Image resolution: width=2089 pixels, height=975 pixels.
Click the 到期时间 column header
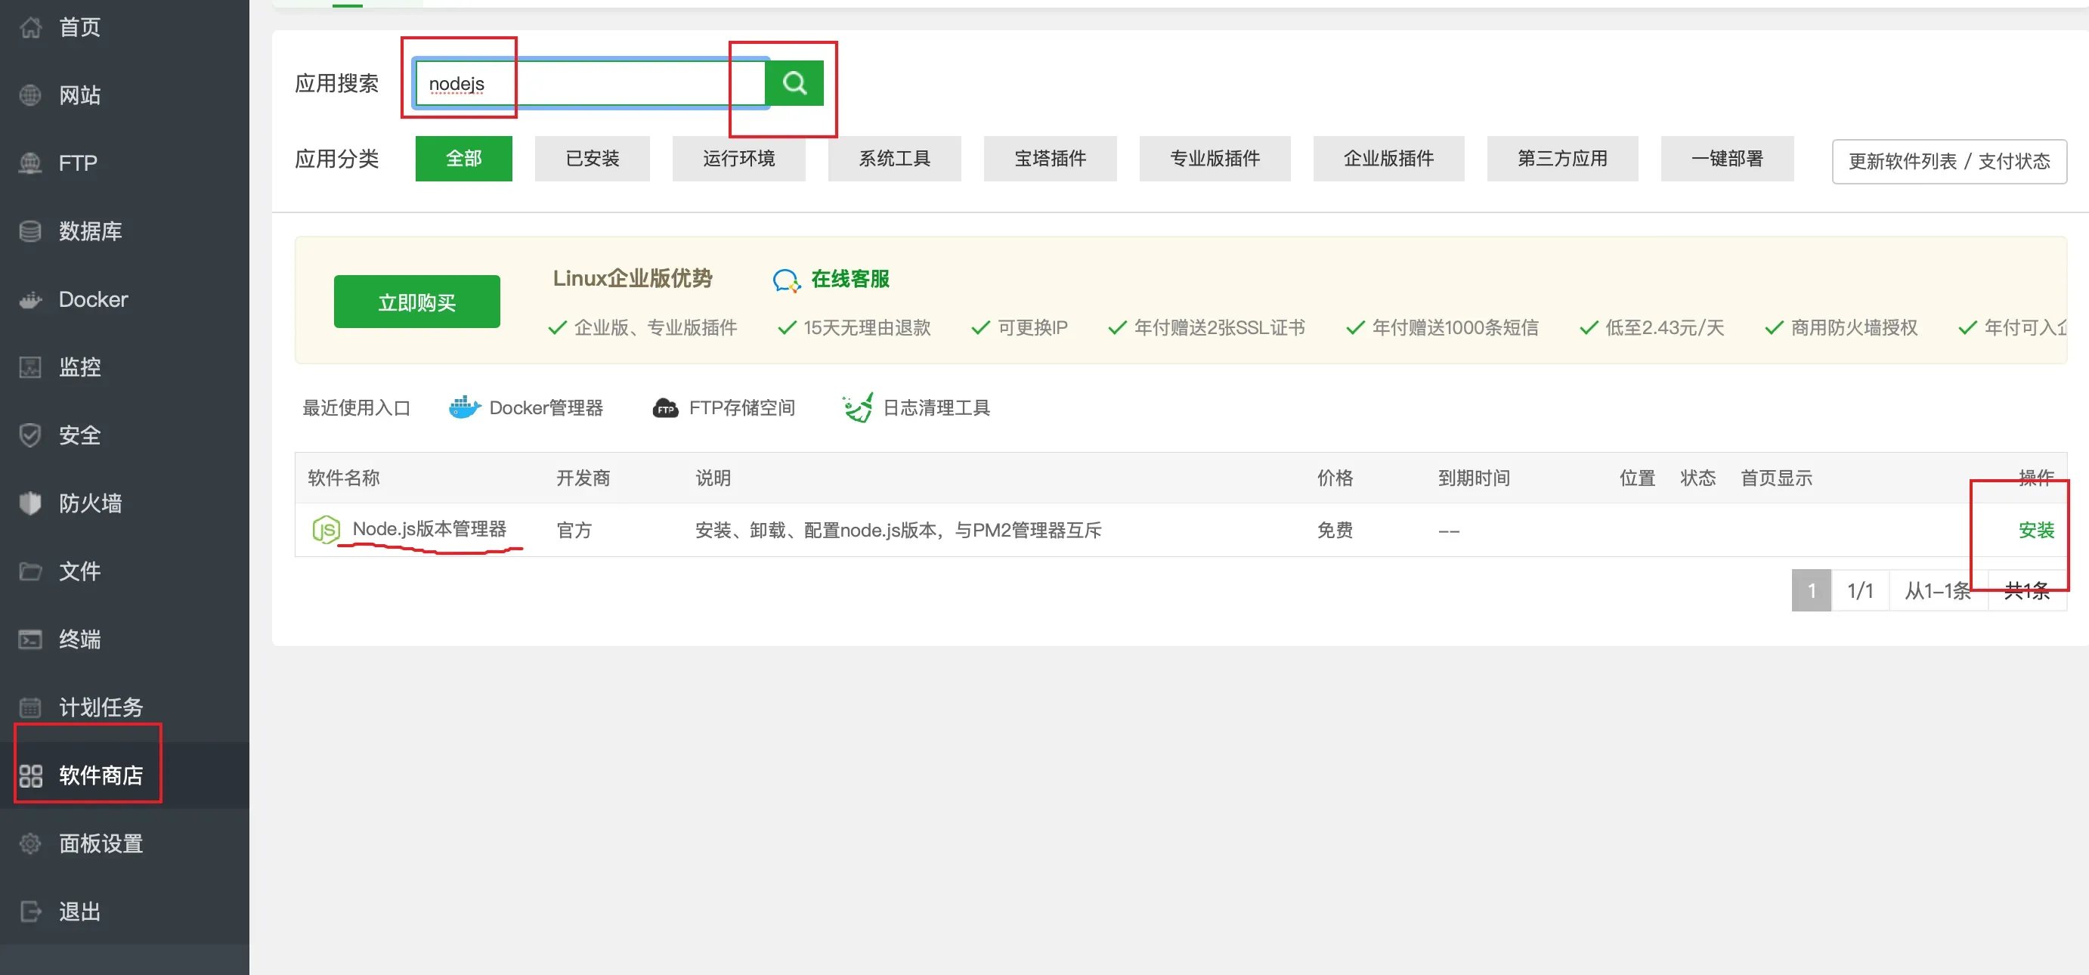1474,478
